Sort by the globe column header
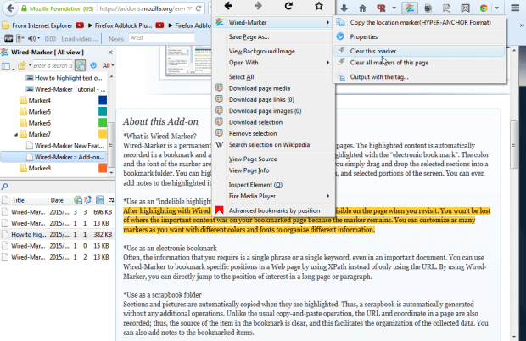The width and height of the screenshot is (526, 341). click(78, 200)
